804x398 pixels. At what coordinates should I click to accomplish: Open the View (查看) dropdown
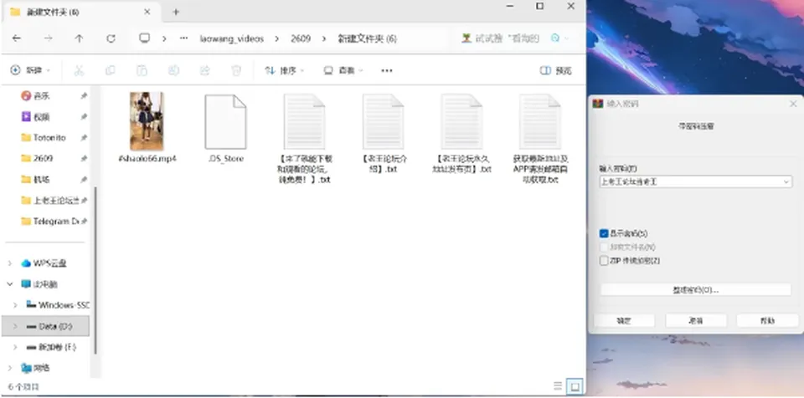tap(343, 71)
